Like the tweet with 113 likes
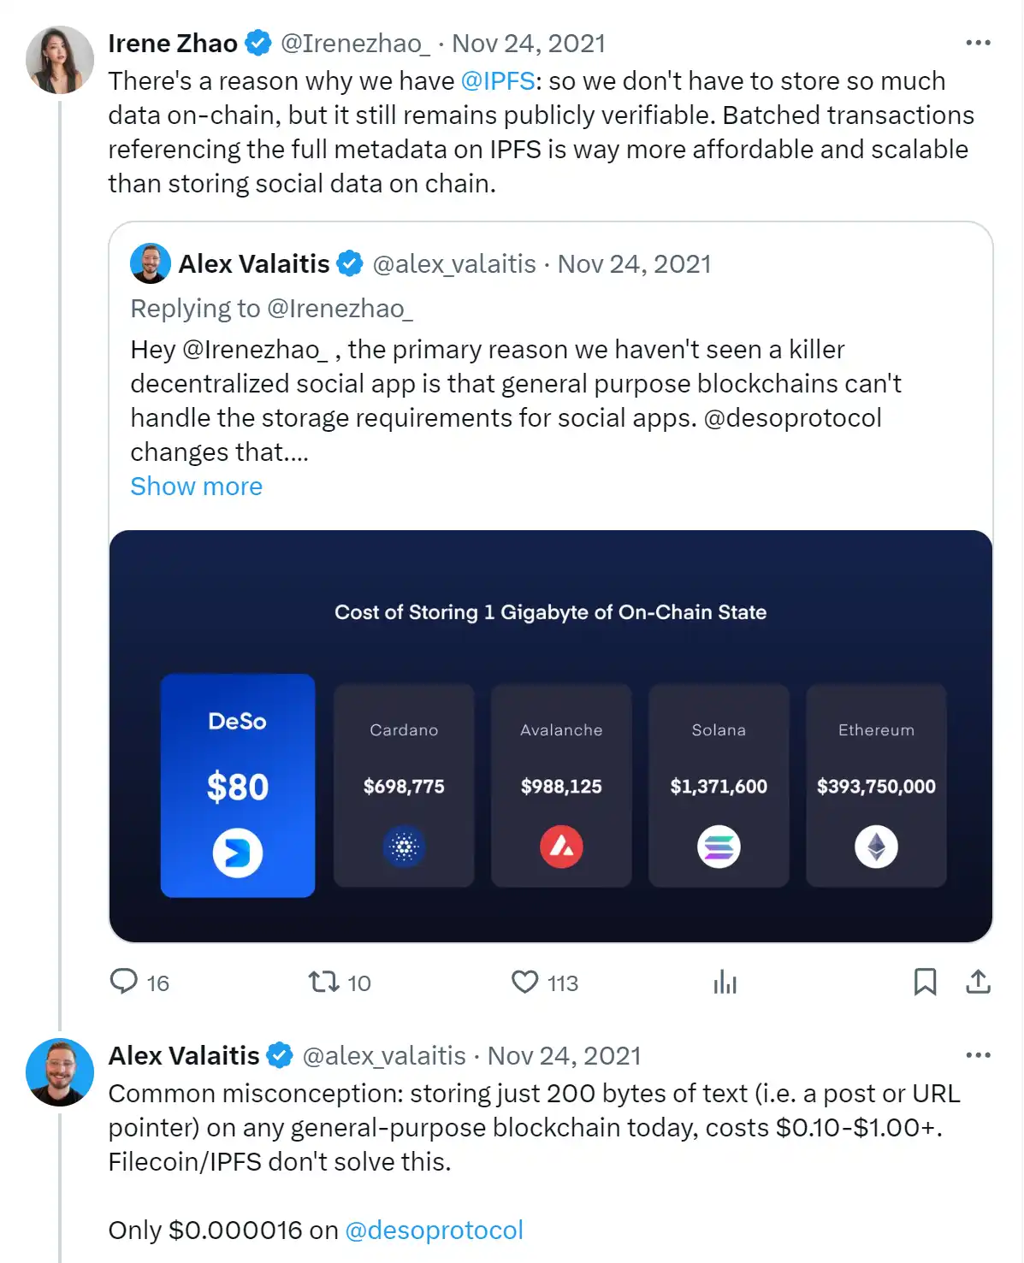Screen dimensions: 1024x1263 pos(524,982)
